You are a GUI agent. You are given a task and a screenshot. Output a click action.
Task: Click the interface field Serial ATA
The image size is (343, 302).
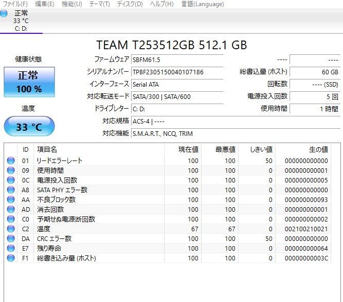coord(177,84)
